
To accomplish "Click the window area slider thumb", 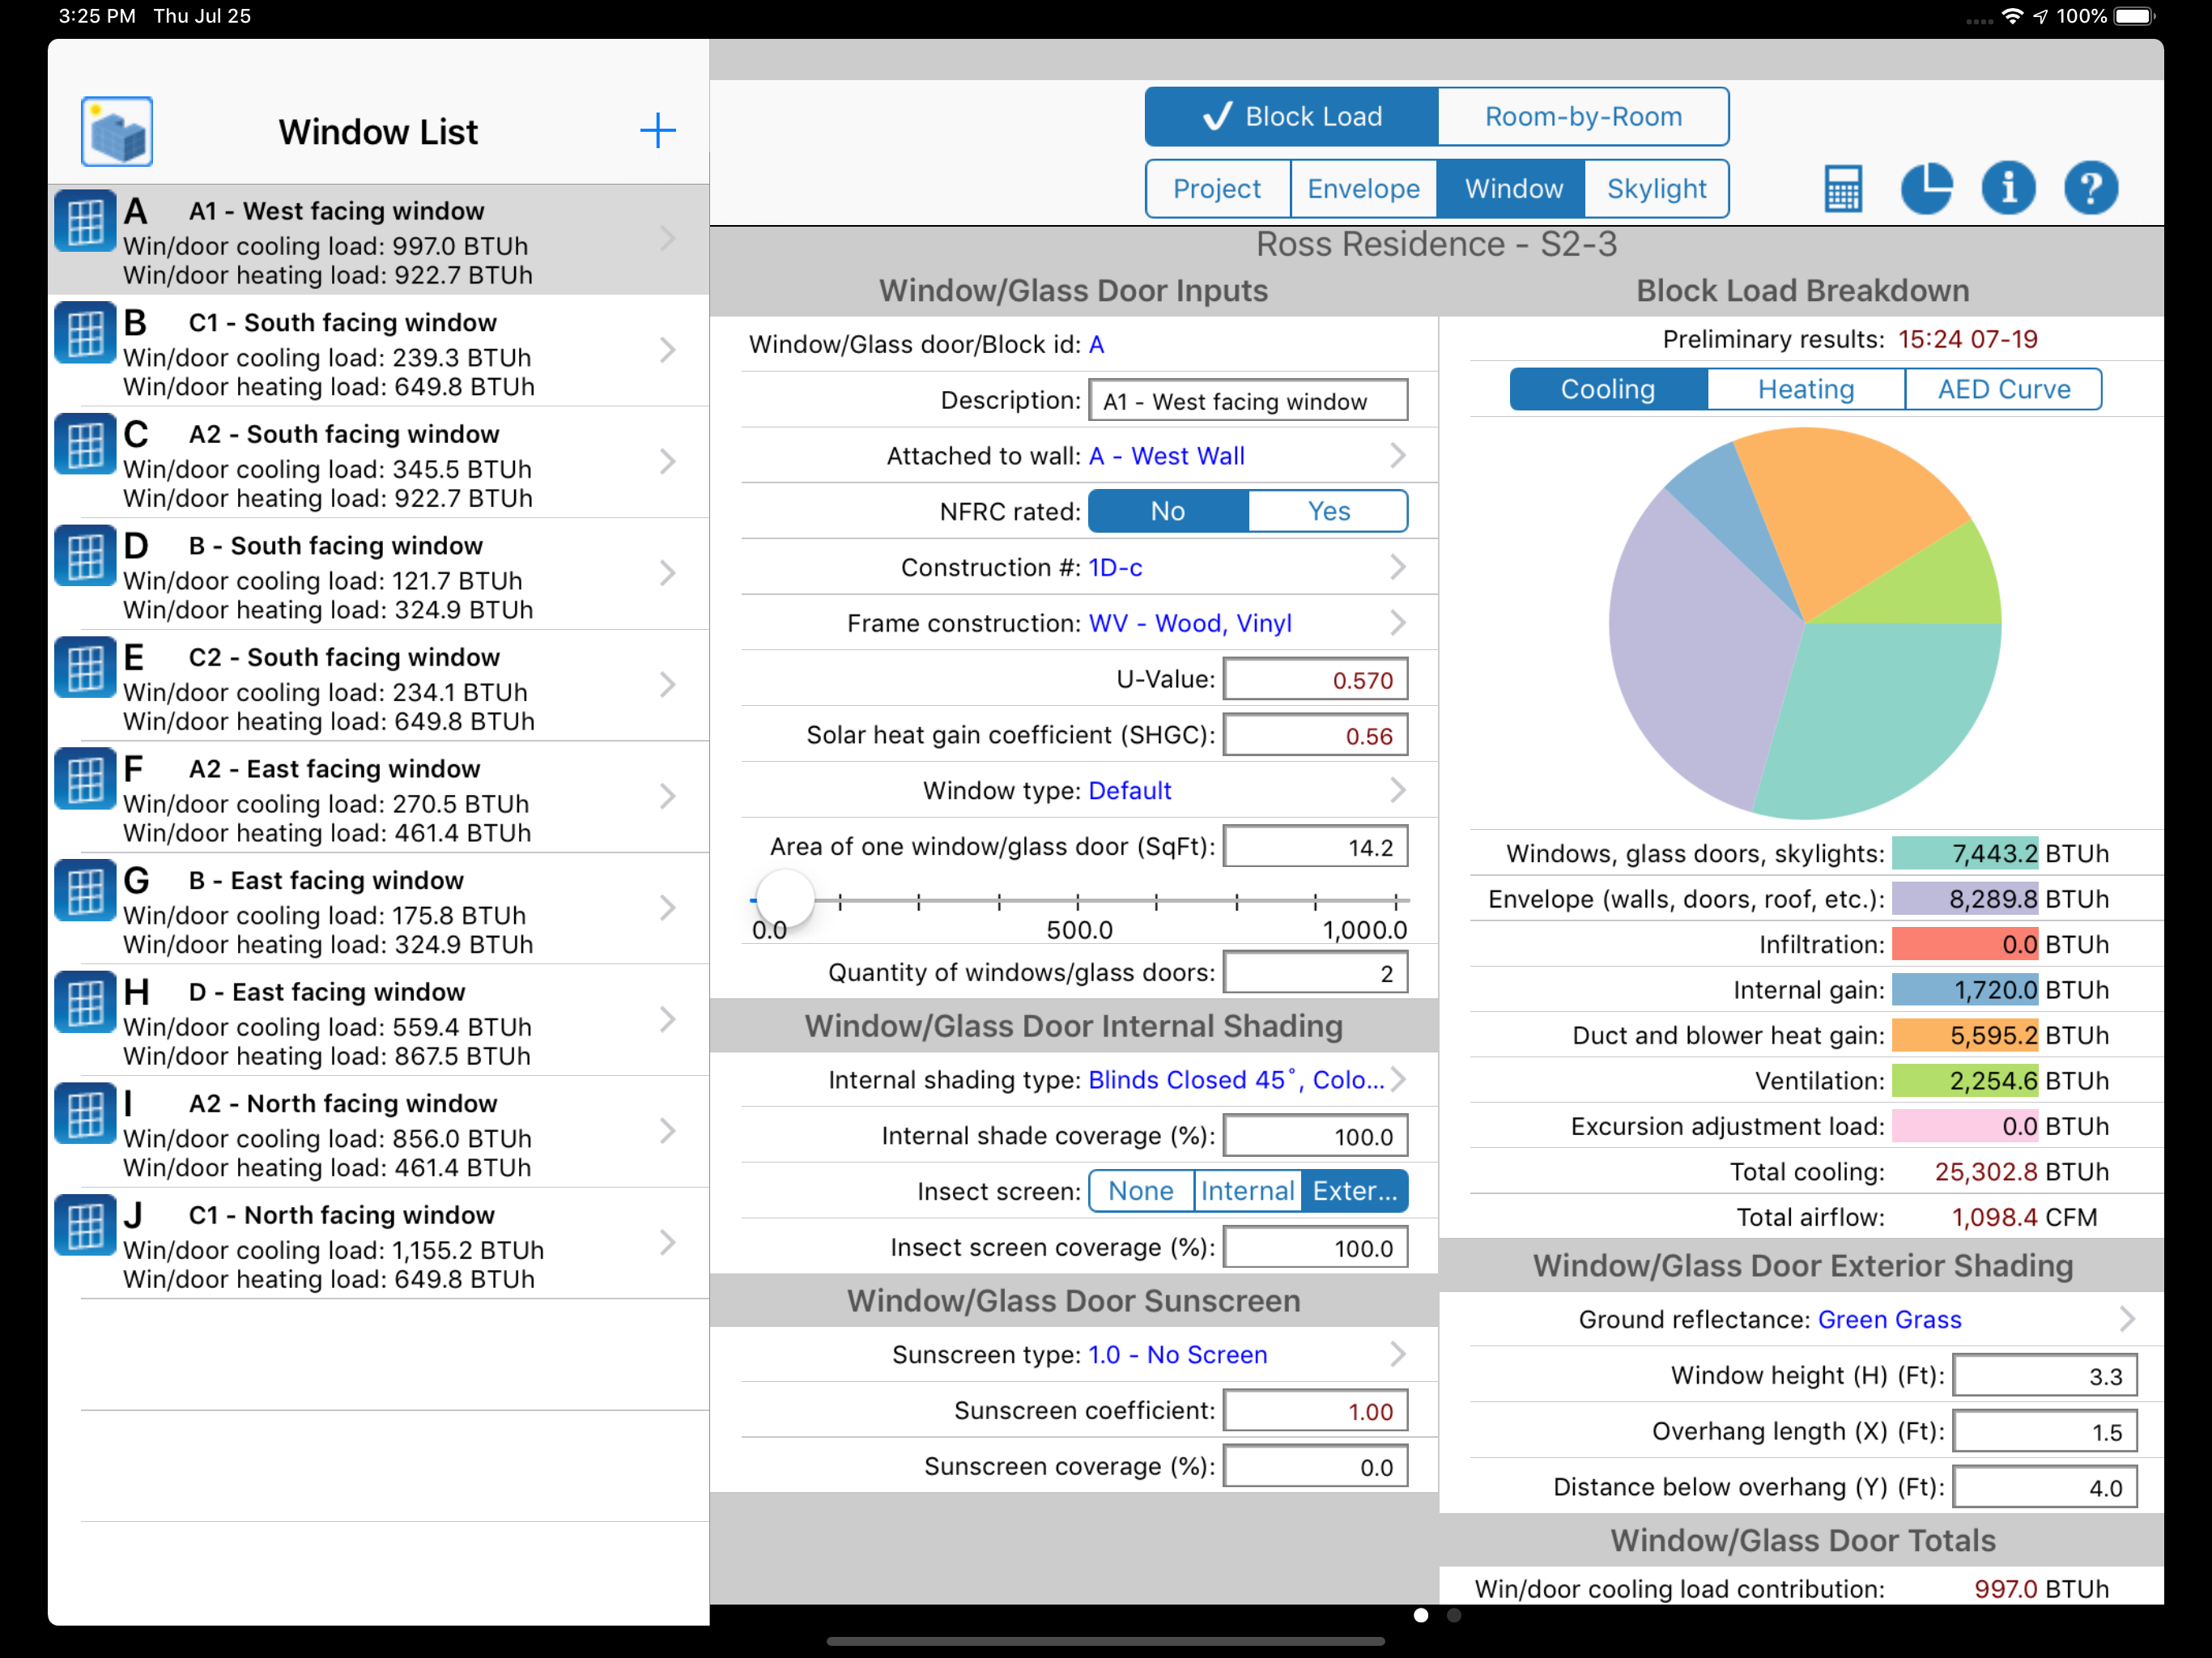I will point(785,898).
